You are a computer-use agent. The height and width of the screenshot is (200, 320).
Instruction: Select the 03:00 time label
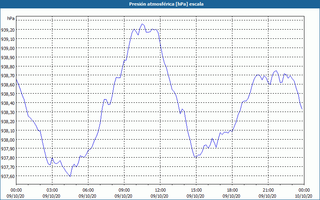52,190
